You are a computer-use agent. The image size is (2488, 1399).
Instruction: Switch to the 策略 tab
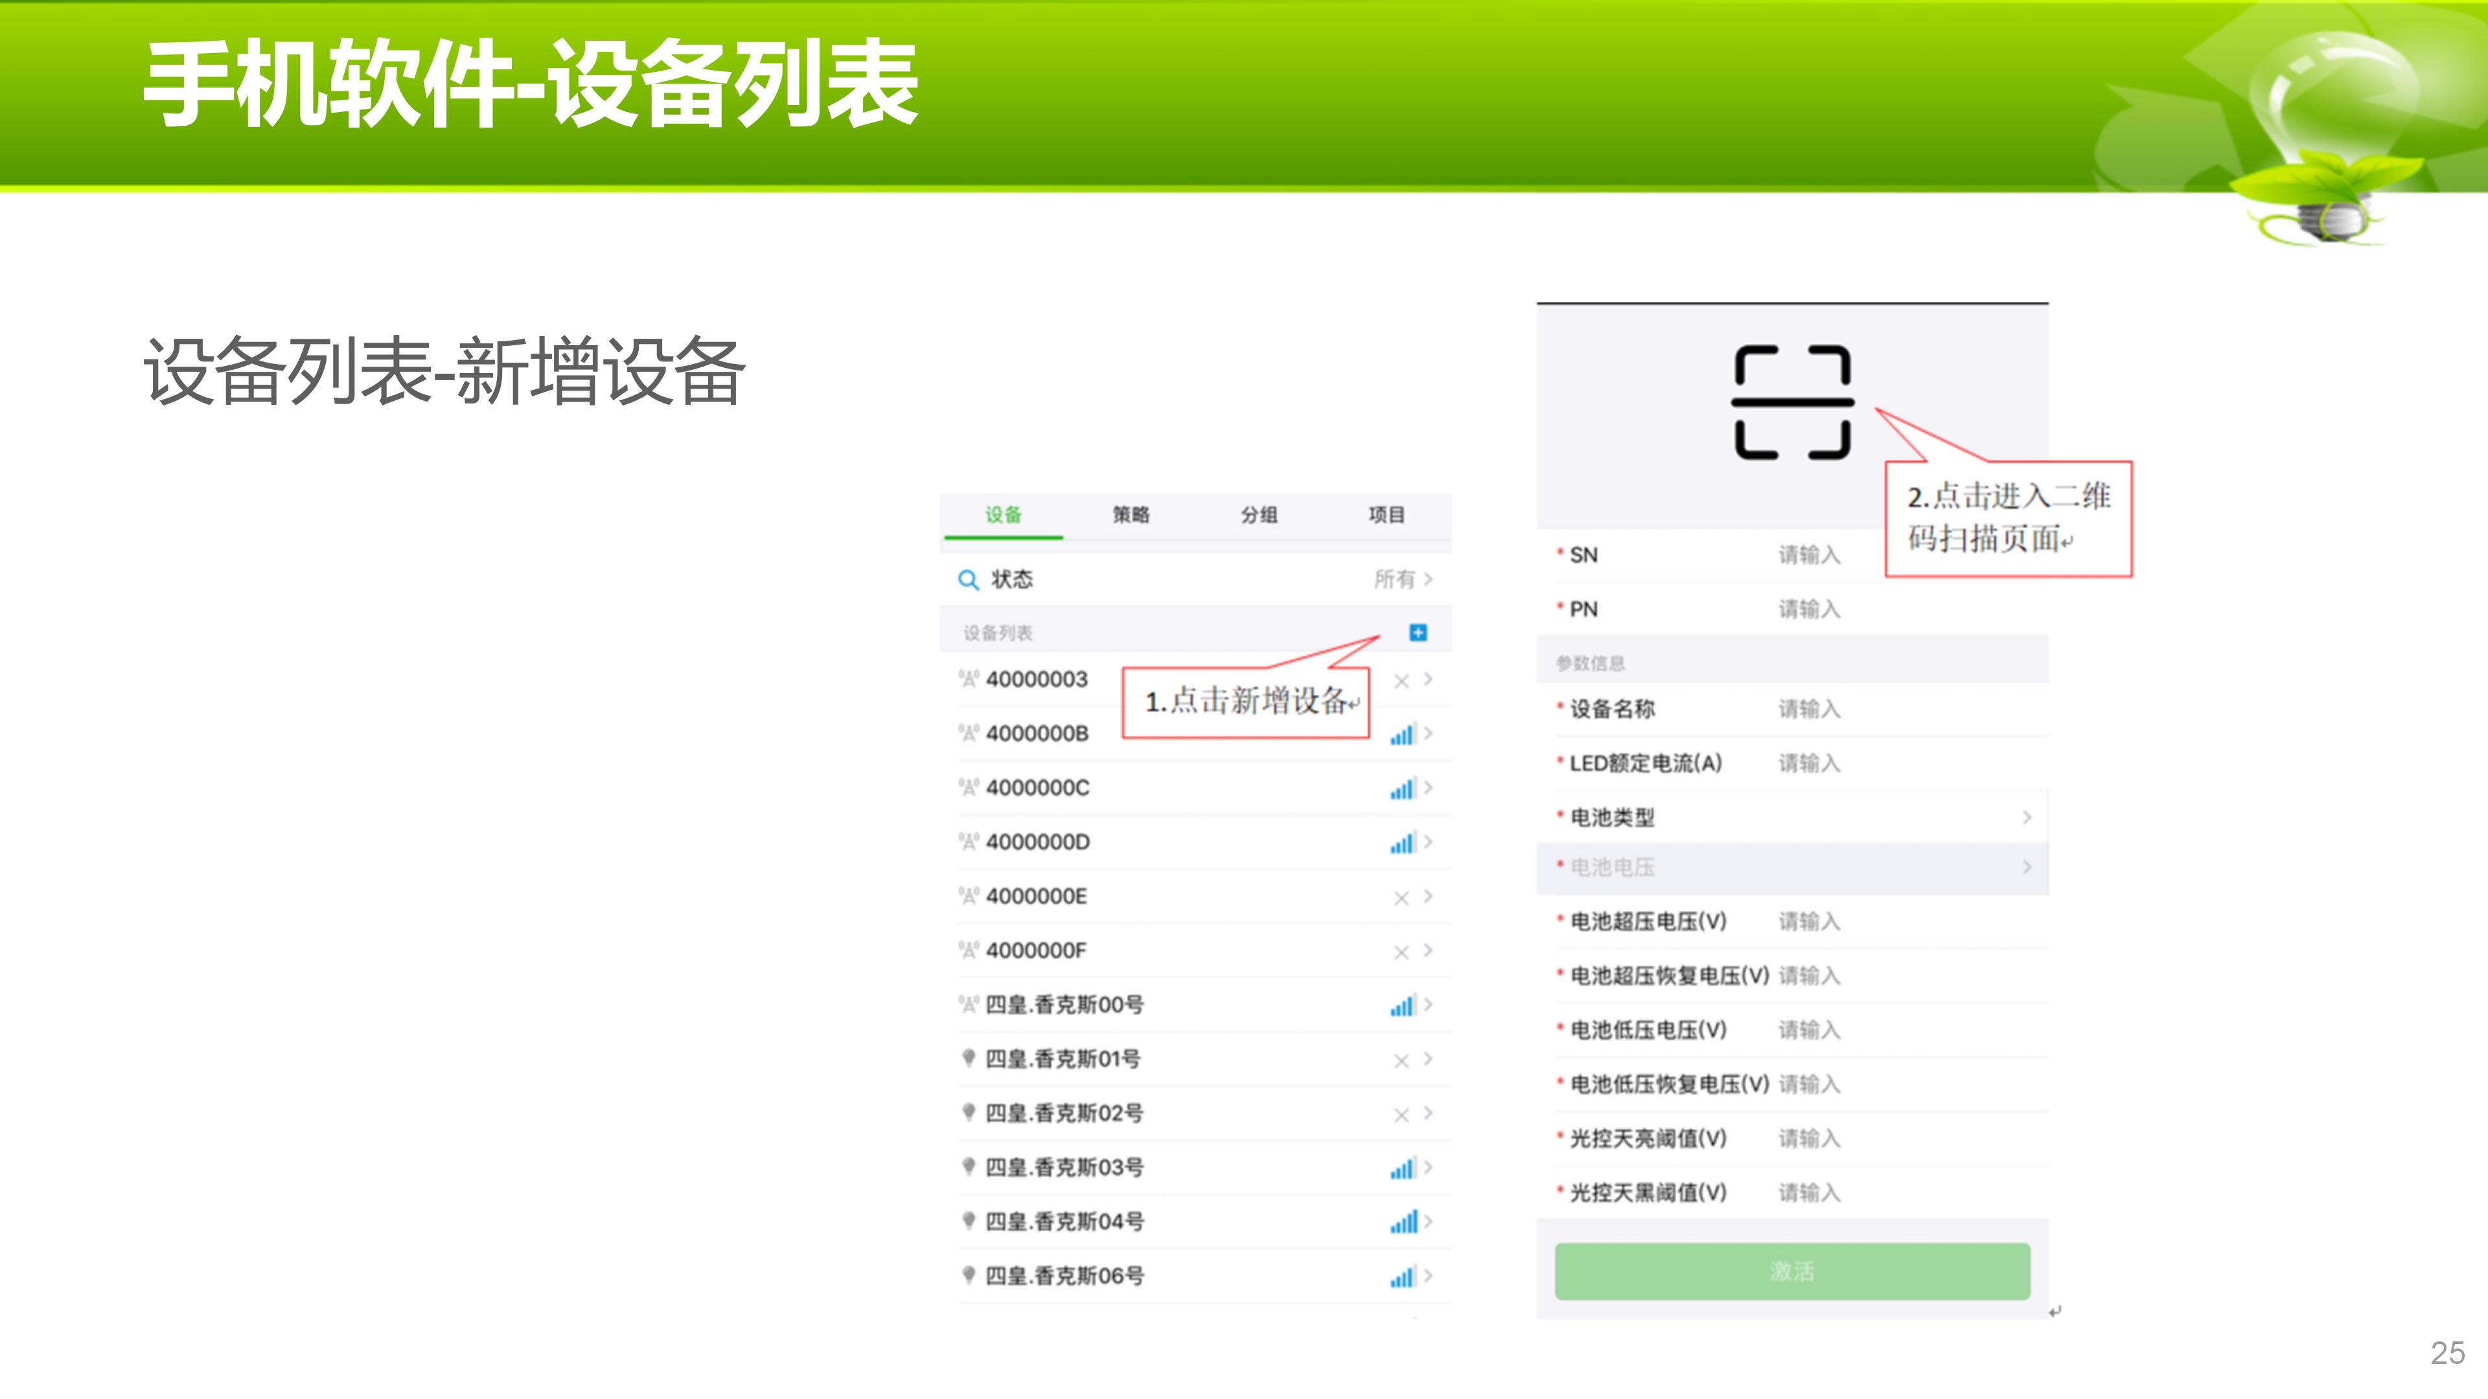(x=1131, y=515)
